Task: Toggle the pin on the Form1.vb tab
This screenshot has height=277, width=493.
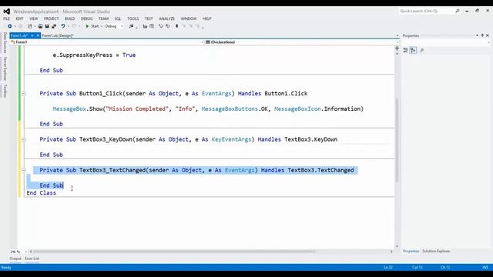Action: 32,35
